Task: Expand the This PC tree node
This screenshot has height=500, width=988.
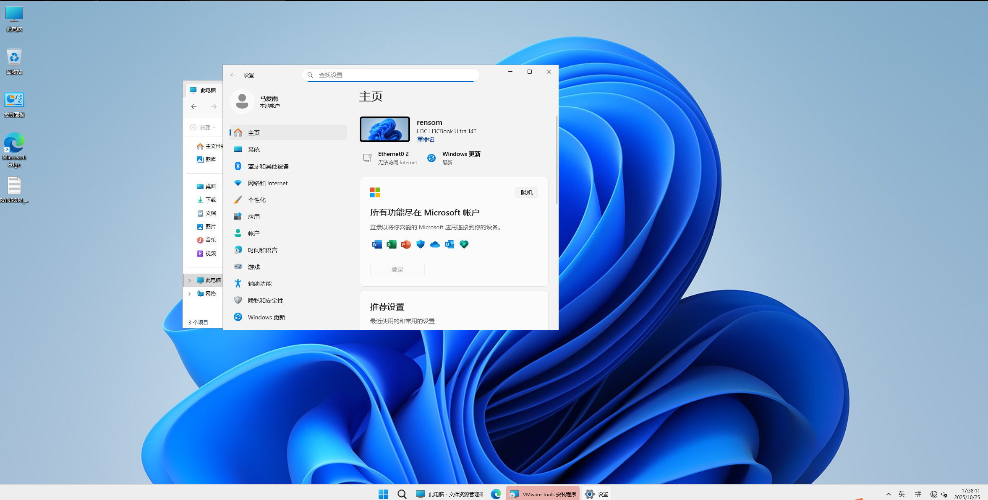Action: pos(190,280)
